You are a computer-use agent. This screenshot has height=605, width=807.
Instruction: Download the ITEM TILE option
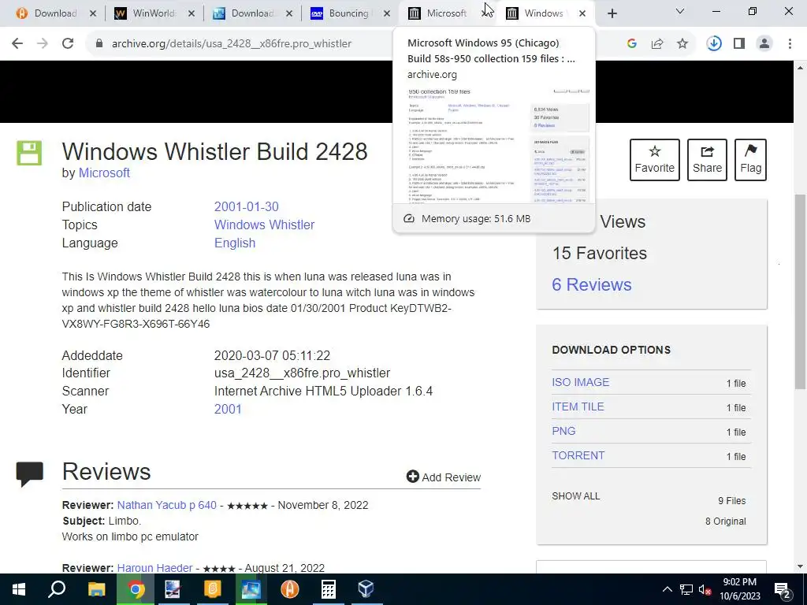(x=578, y=406)
